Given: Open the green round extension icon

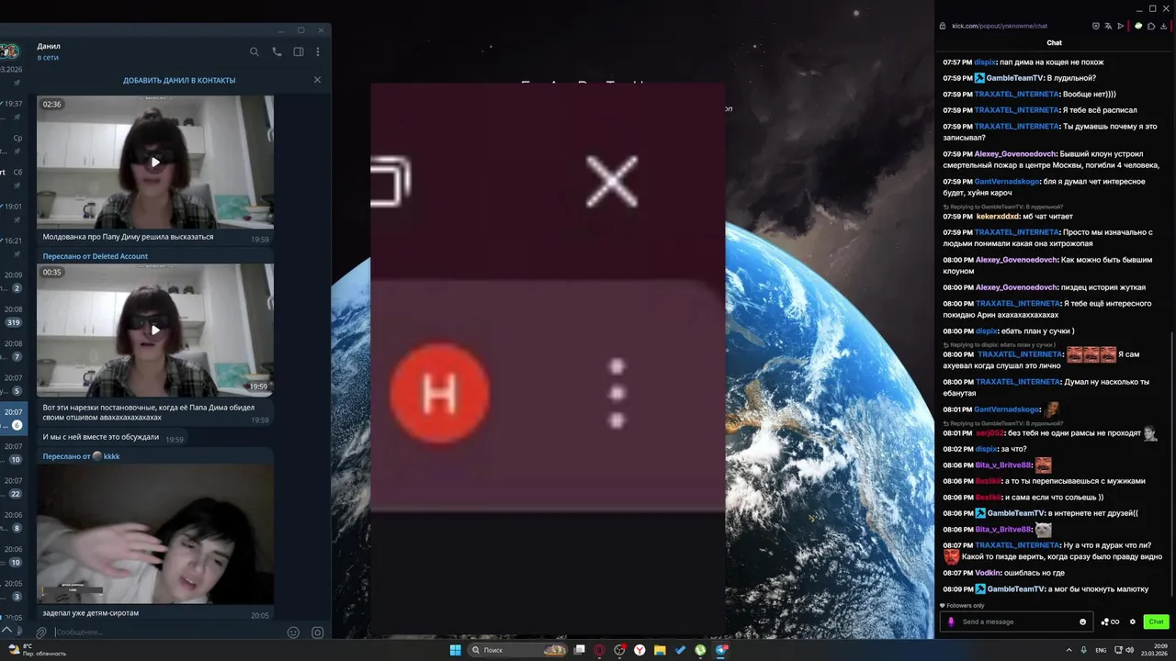Looking at the screenshot, I should 1138,26.
